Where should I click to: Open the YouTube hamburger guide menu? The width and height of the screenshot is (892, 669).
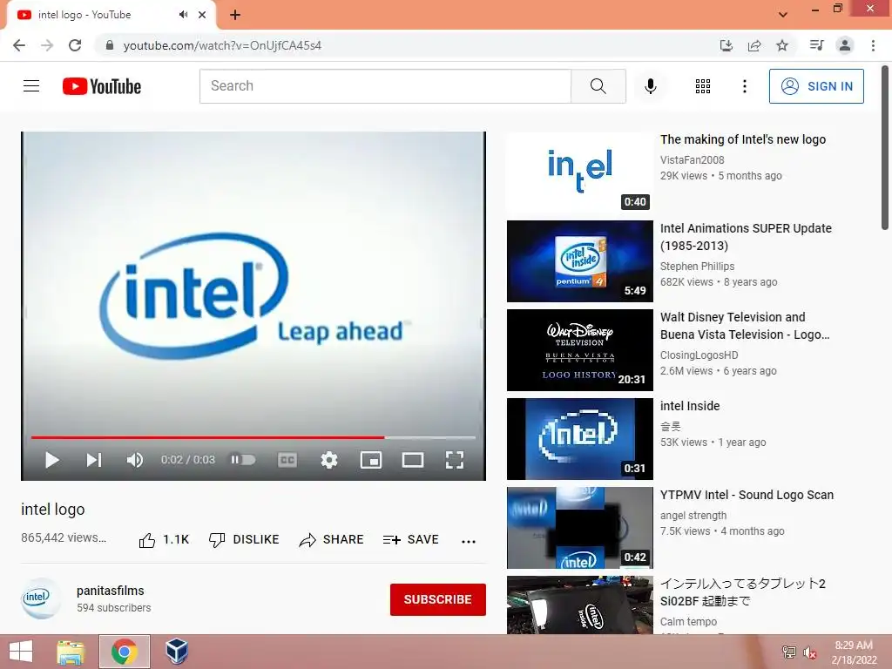pyautogui.click(x=31, y=86)
